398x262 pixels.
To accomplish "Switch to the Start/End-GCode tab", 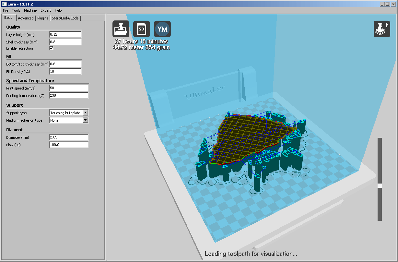I will tap(65, 18).
